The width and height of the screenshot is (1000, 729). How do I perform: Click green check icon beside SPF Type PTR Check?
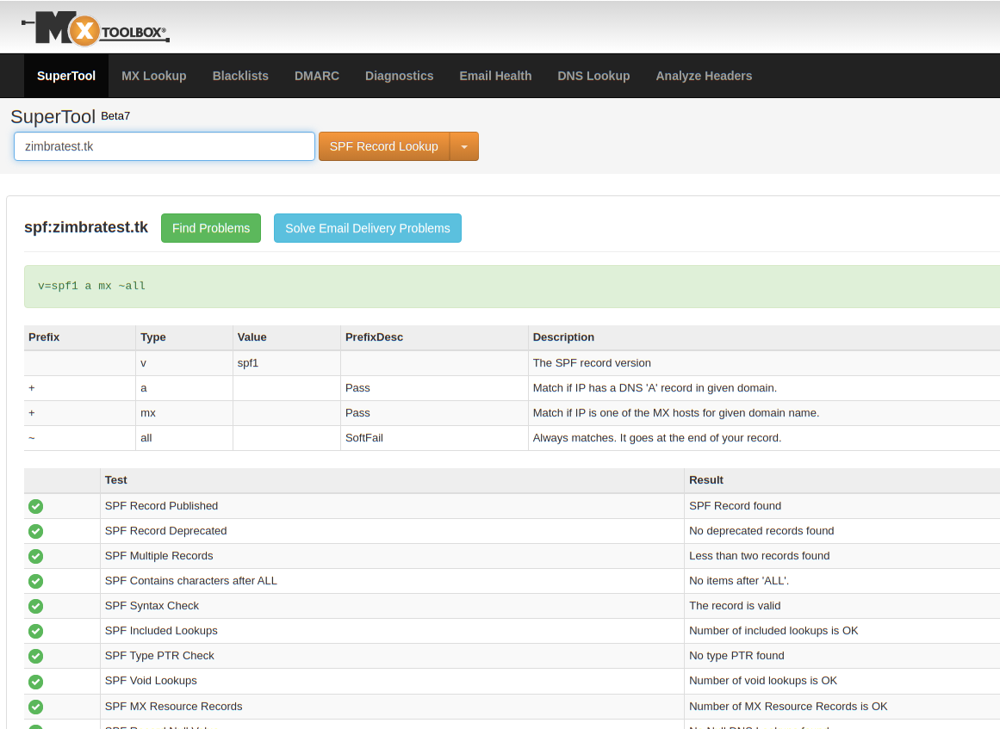(35, 656)
